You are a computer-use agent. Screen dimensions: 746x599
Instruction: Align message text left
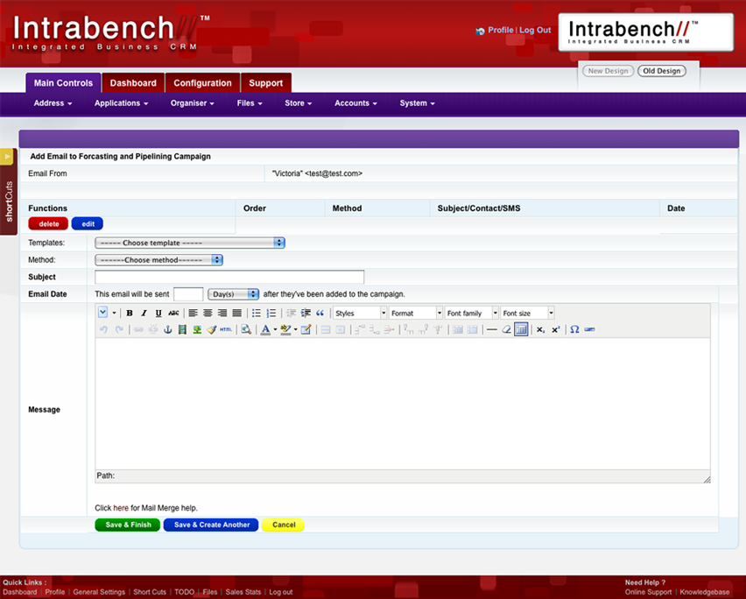coord(193,313)
